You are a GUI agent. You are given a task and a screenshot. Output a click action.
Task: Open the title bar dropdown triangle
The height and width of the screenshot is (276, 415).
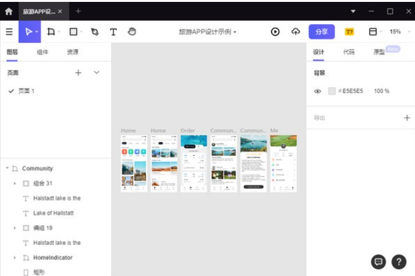coord(353,11)
